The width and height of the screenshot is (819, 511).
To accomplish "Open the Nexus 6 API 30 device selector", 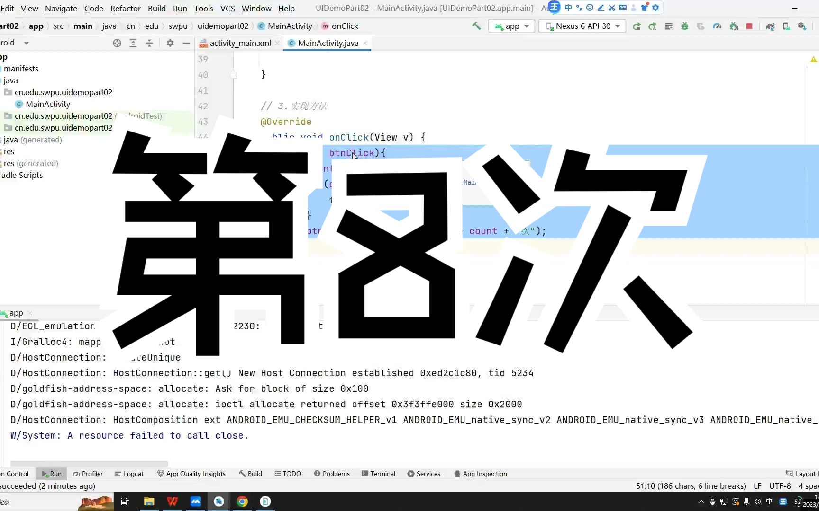I will (x=582, y=26).
